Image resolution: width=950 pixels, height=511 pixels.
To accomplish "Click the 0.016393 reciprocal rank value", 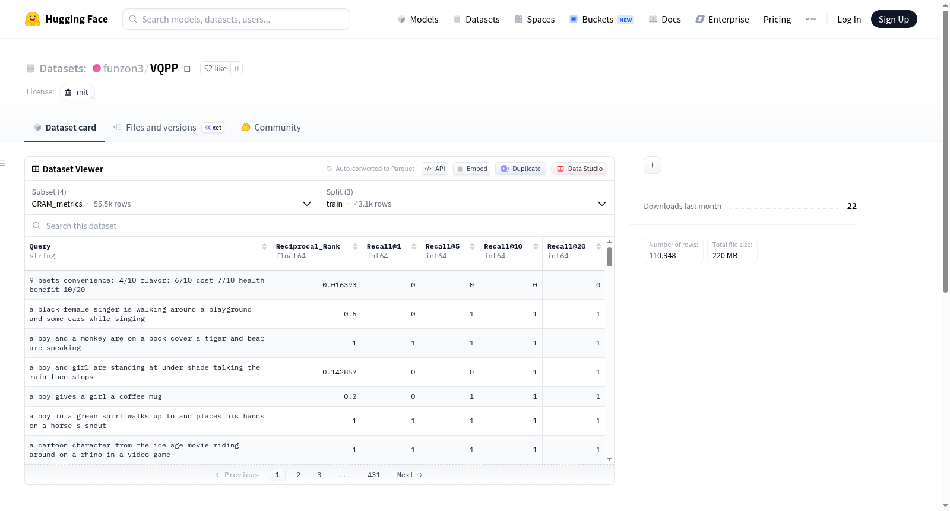I will coord(340,285).
